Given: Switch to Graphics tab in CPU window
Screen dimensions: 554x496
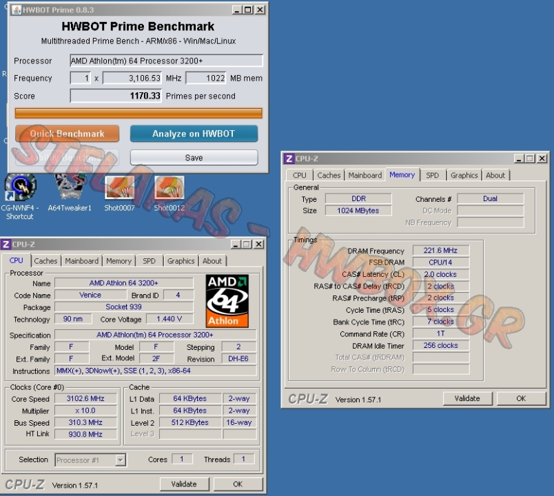Looking at the screenshot, I should (x=181, y=261).
